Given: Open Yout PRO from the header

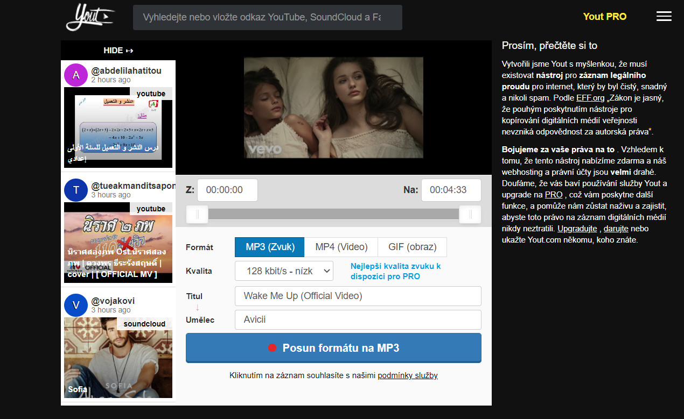Looking at the screenshot, I should (x=604, y=16).
